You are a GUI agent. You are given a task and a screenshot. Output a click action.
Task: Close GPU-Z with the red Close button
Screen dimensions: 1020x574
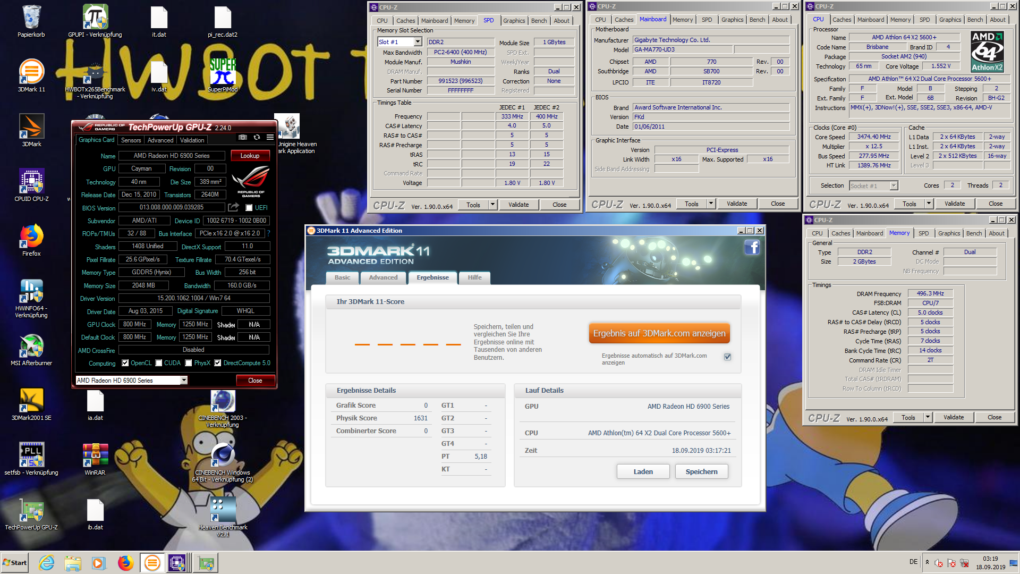click(x=255, y=381)
